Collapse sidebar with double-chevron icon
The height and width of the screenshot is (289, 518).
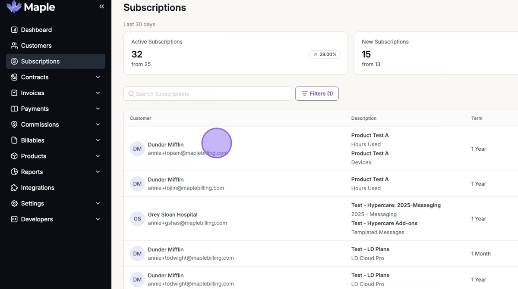click(101, 6)
